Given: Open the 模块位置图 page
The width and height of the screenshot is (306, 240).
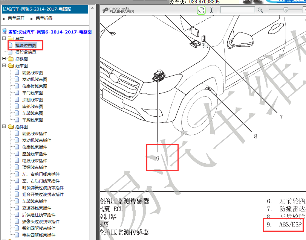Looking at the screenshot, I should (x=26, y=46).
